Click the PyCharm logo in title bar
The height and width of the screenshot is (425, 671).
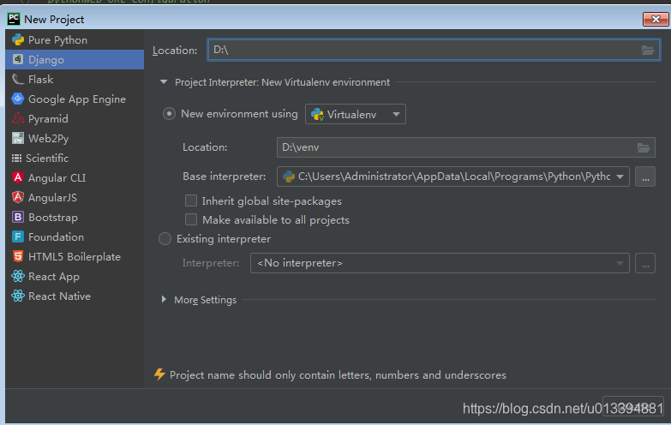14,19
